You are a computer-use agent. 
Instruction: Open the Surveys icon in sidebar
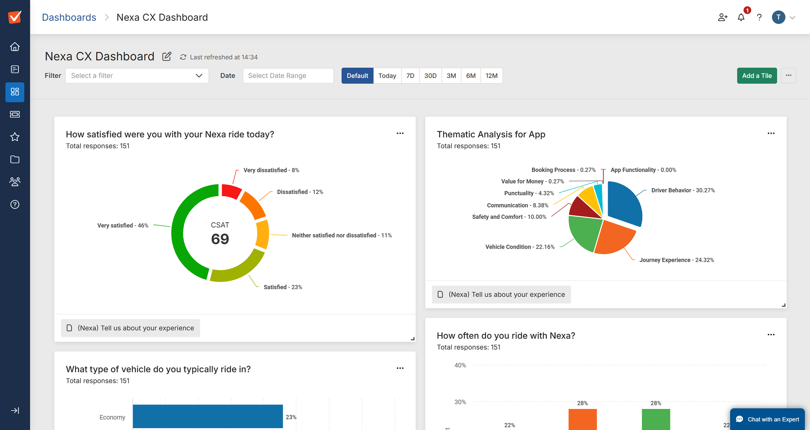pos(15,69)
